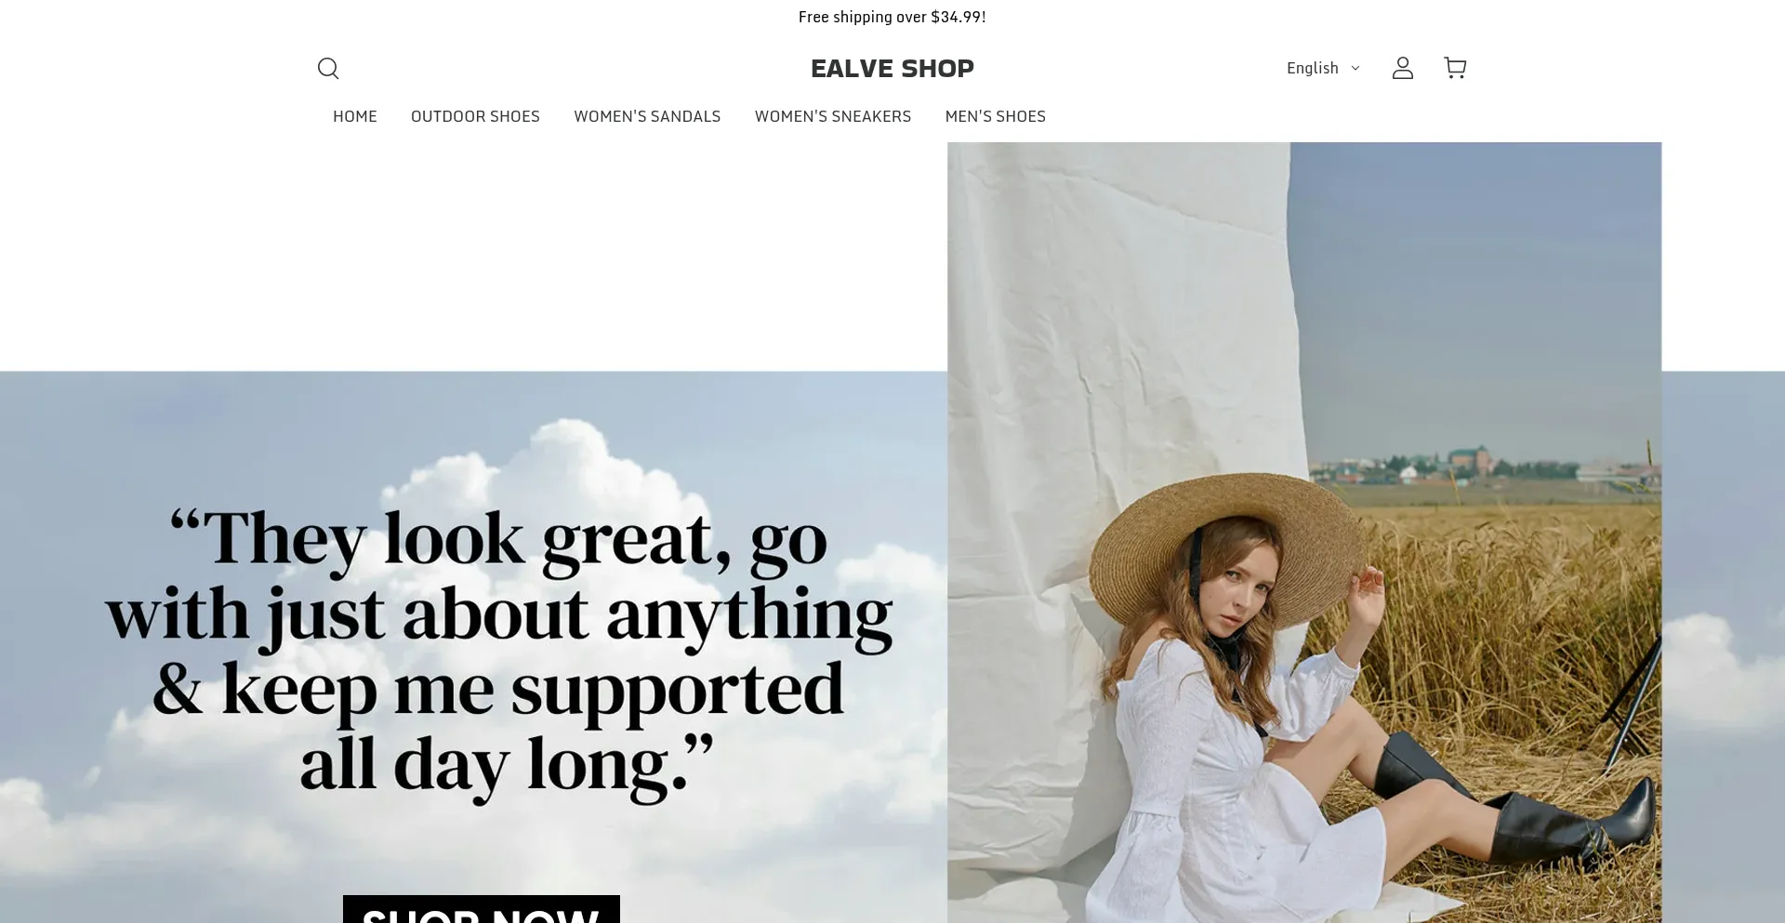Image resolution: width=1785 pixels, height=923 pixels.
Task: View the shopping cart icon
Action: pos(1455,68)
